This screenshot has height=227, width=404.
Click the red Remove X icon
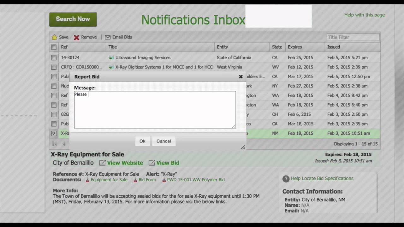click(x=76, y=38)
